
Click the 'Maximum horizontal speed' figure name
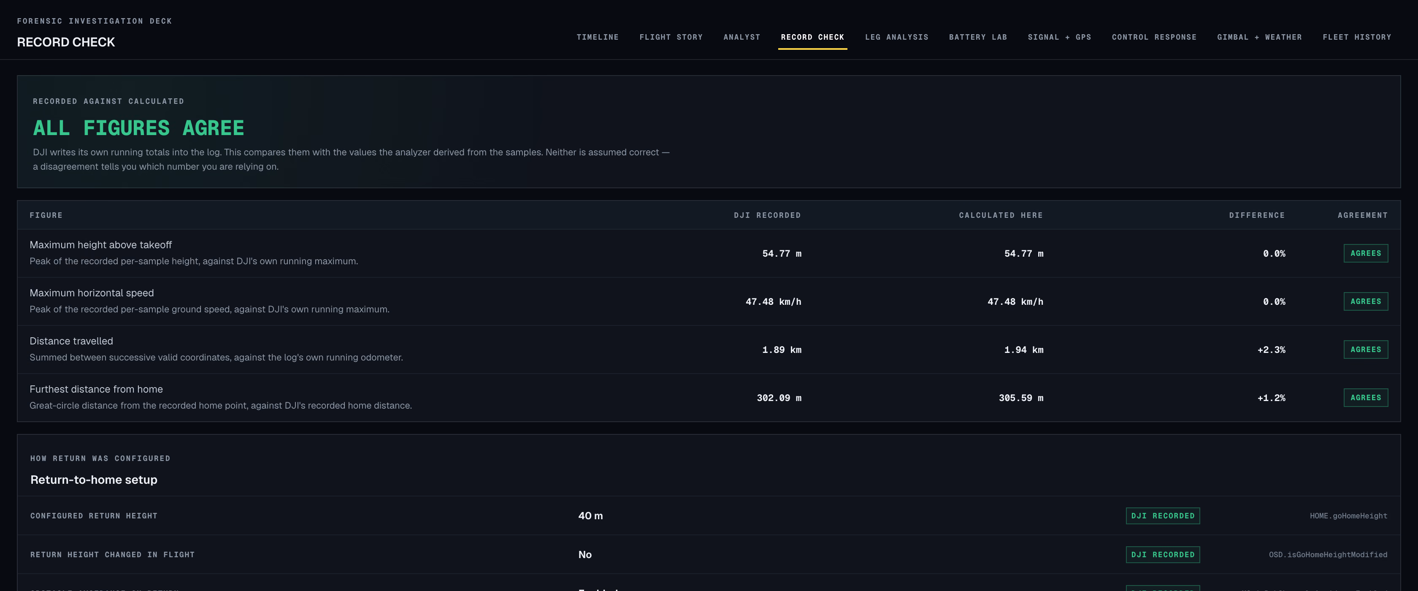click(92, 293)
